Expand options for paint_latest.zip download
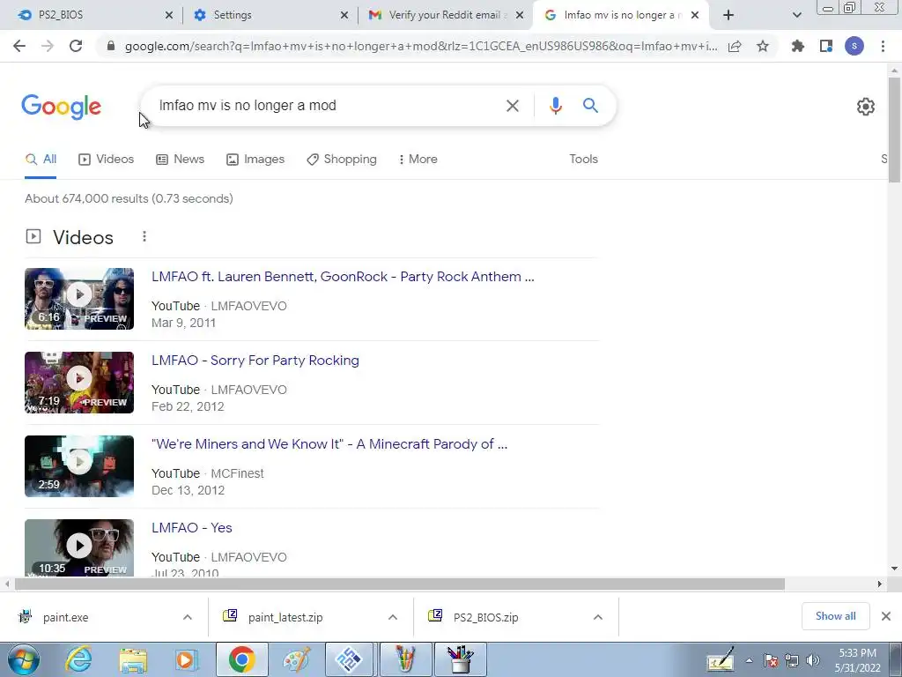The width and height of the screenshot is (902, 677). [x=393, y=617]
